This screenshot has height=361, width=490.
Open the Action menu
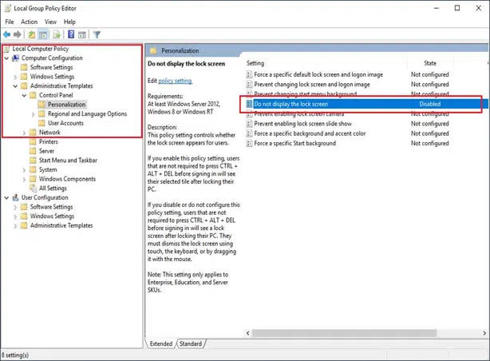29,22
